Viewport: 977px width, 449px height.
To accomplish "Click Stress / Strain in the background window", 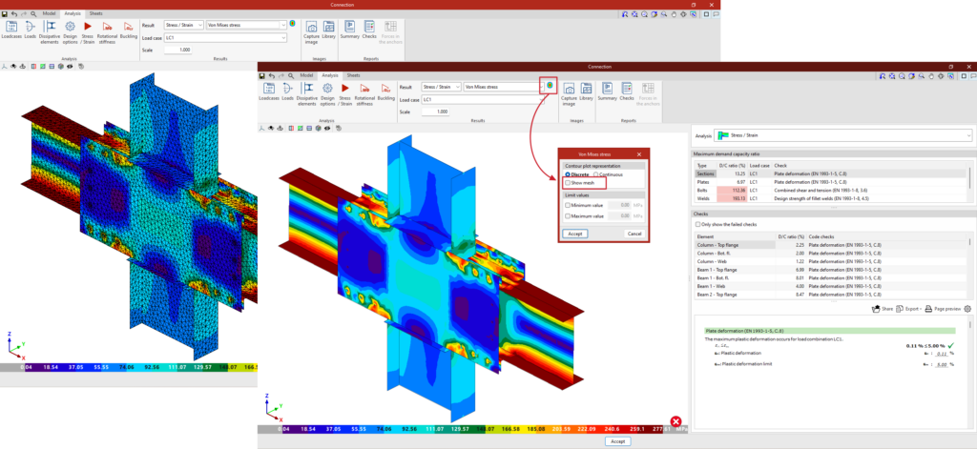I will coord(88,31).
